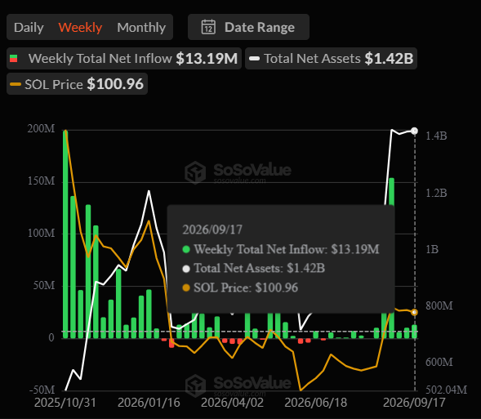Toggle Weekly Total Net Inflow series

[124, 58]
